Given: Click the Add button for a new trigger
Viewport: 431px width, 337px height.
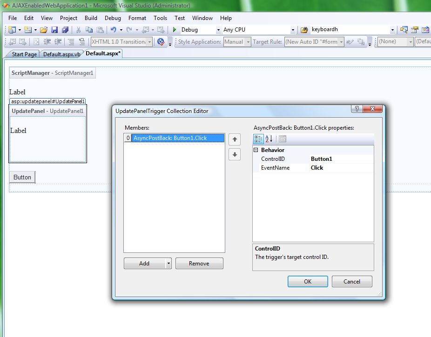Looking at the screenshot, I should pyautogui.click(x=145, y=264).
